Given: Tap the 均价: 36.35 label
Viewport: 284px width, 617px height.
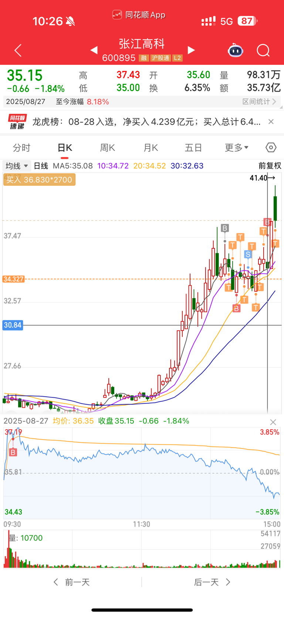Looking at the screenshot, I should pos(73,421).
